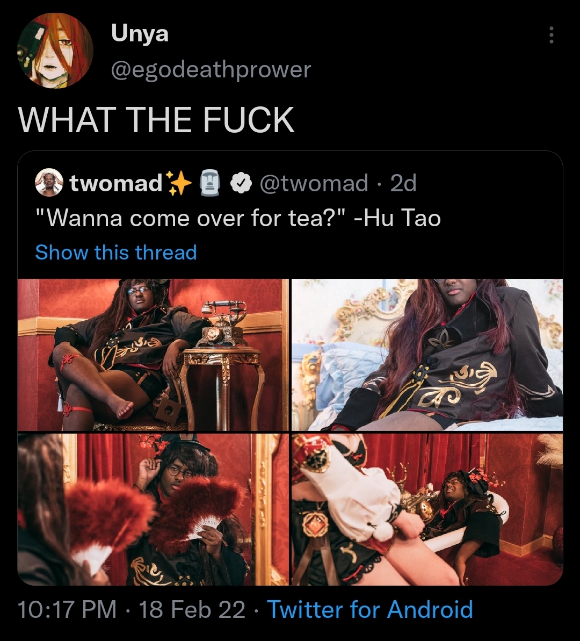The height and width of the screenshot is (641, 580).
Task: Click the verified badge beside twomad
Action: click(x=242, y=183)
